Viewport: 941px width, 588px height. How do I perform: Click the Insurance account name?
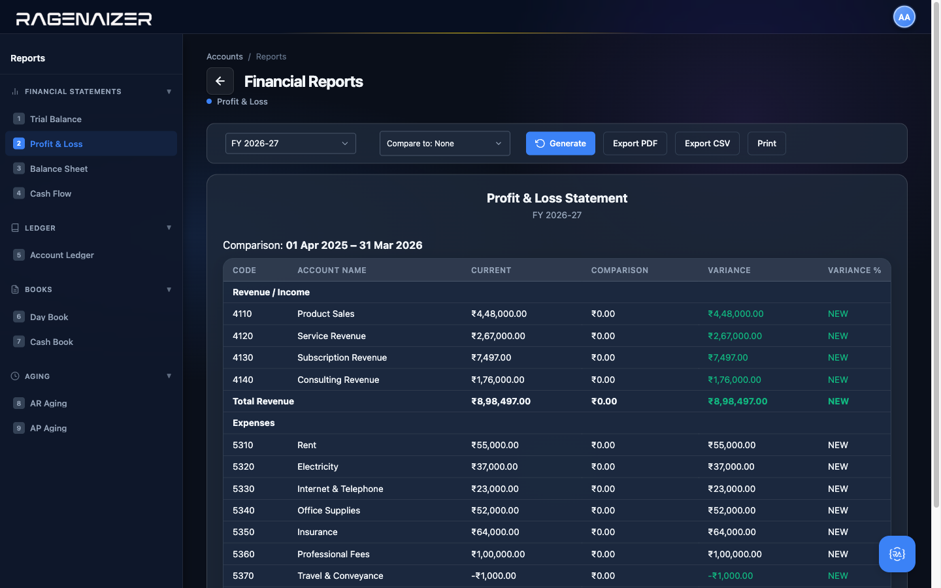coord(318,532)
